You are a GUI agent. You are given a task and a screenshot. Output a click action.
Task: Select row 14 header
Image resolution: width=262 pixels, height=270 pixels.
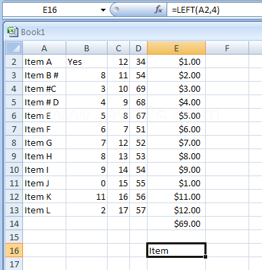14,223
